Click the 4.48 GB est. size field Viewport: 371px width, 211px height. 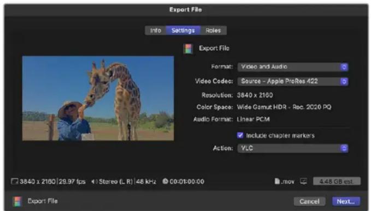point(337,181)
